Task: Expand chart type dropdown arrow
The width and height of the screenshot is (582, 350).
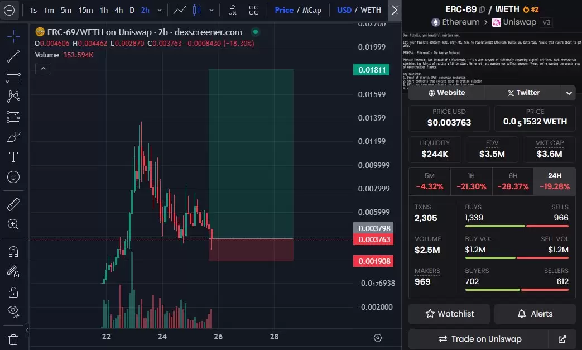Action: click(211, 10)
